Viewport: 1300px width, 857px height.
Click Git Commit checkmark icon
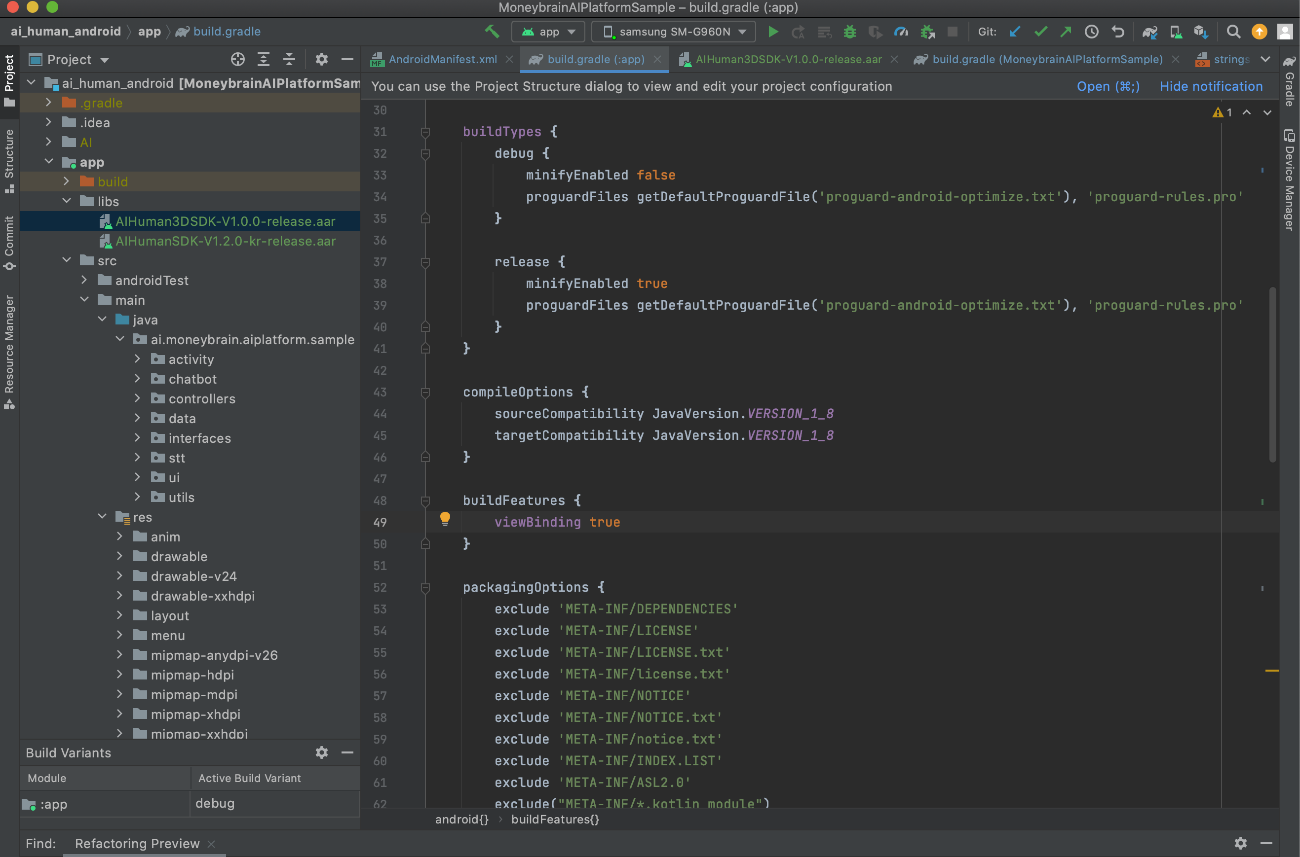1040,32
